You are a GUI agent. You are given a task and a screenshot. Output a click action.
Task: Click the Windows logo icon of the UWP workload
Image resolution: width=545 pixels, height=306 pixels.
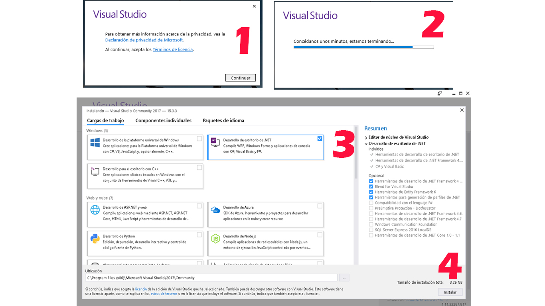pos(95,143)
